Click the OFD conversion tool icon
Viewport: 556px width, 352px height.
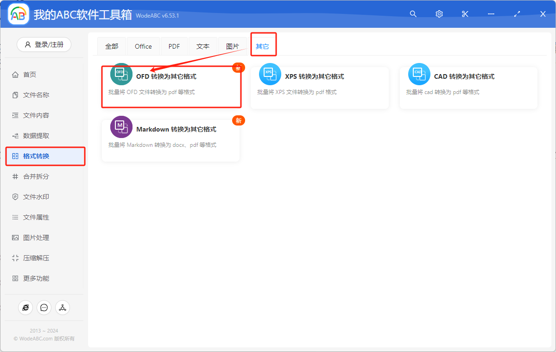point(121,74)
